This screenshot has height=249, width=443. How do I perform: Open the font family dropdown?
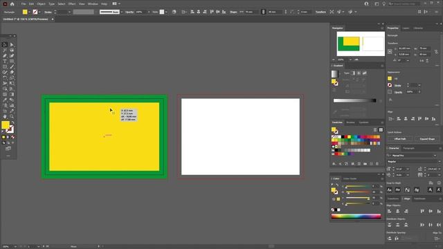435,156
